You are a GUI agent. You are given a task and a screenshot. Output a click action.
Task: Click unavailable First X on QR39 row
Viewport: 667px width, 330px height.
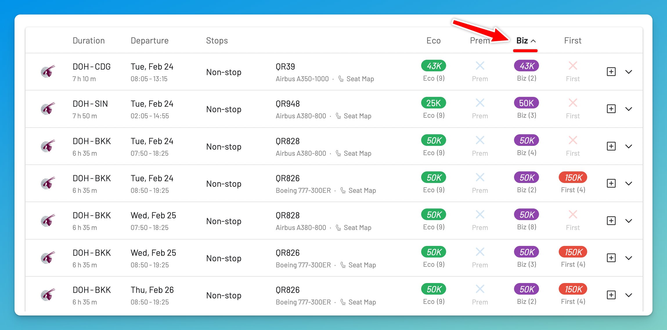click(573, 66)
